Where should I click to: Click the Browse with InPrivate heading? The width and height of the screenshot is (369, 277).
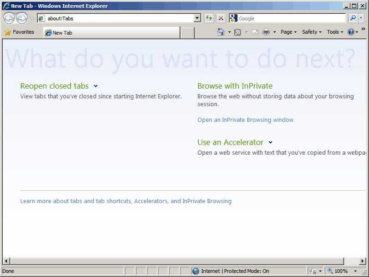[x=235, y=86]
